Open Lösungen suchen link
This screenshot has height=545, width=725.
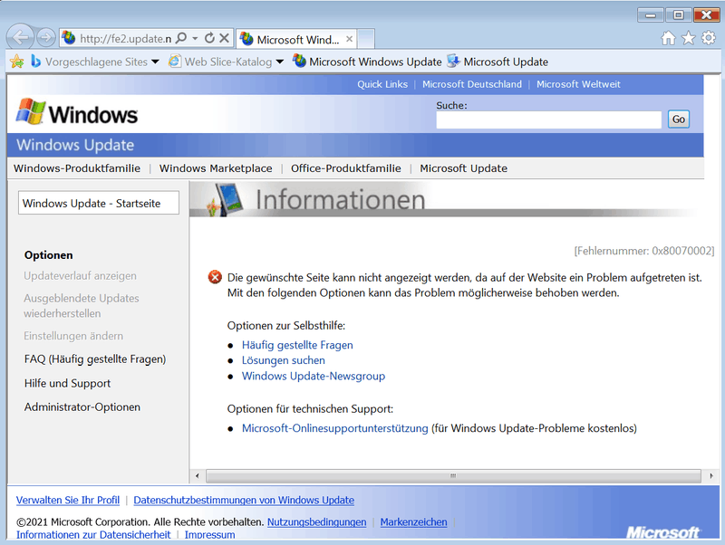pos(284,360)
